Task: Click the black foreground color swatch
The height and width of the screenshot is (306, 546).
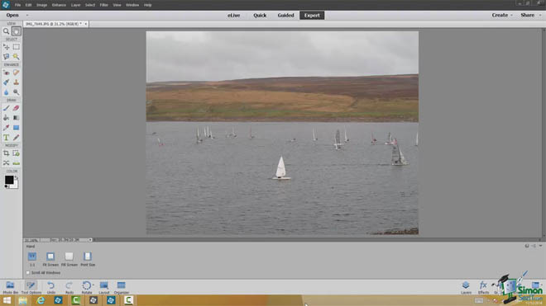Action: coord(9,180)
